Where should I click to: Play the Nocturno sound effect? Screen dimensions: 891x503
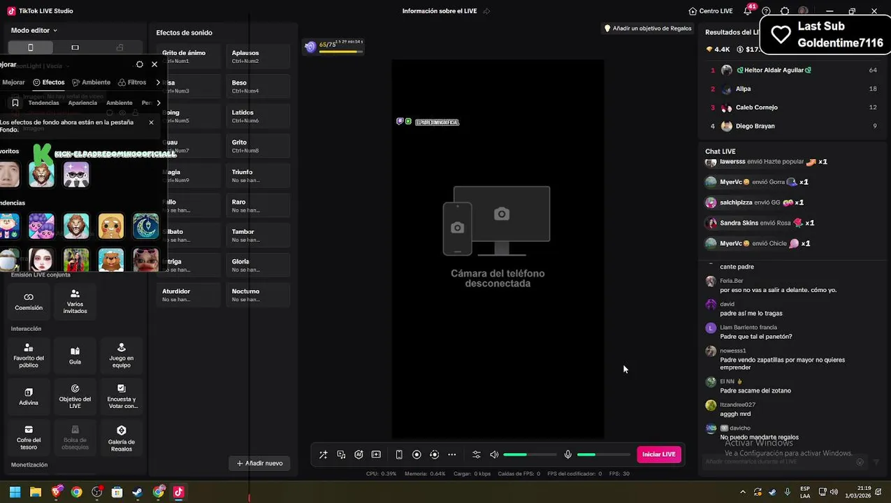coord(258,295)
